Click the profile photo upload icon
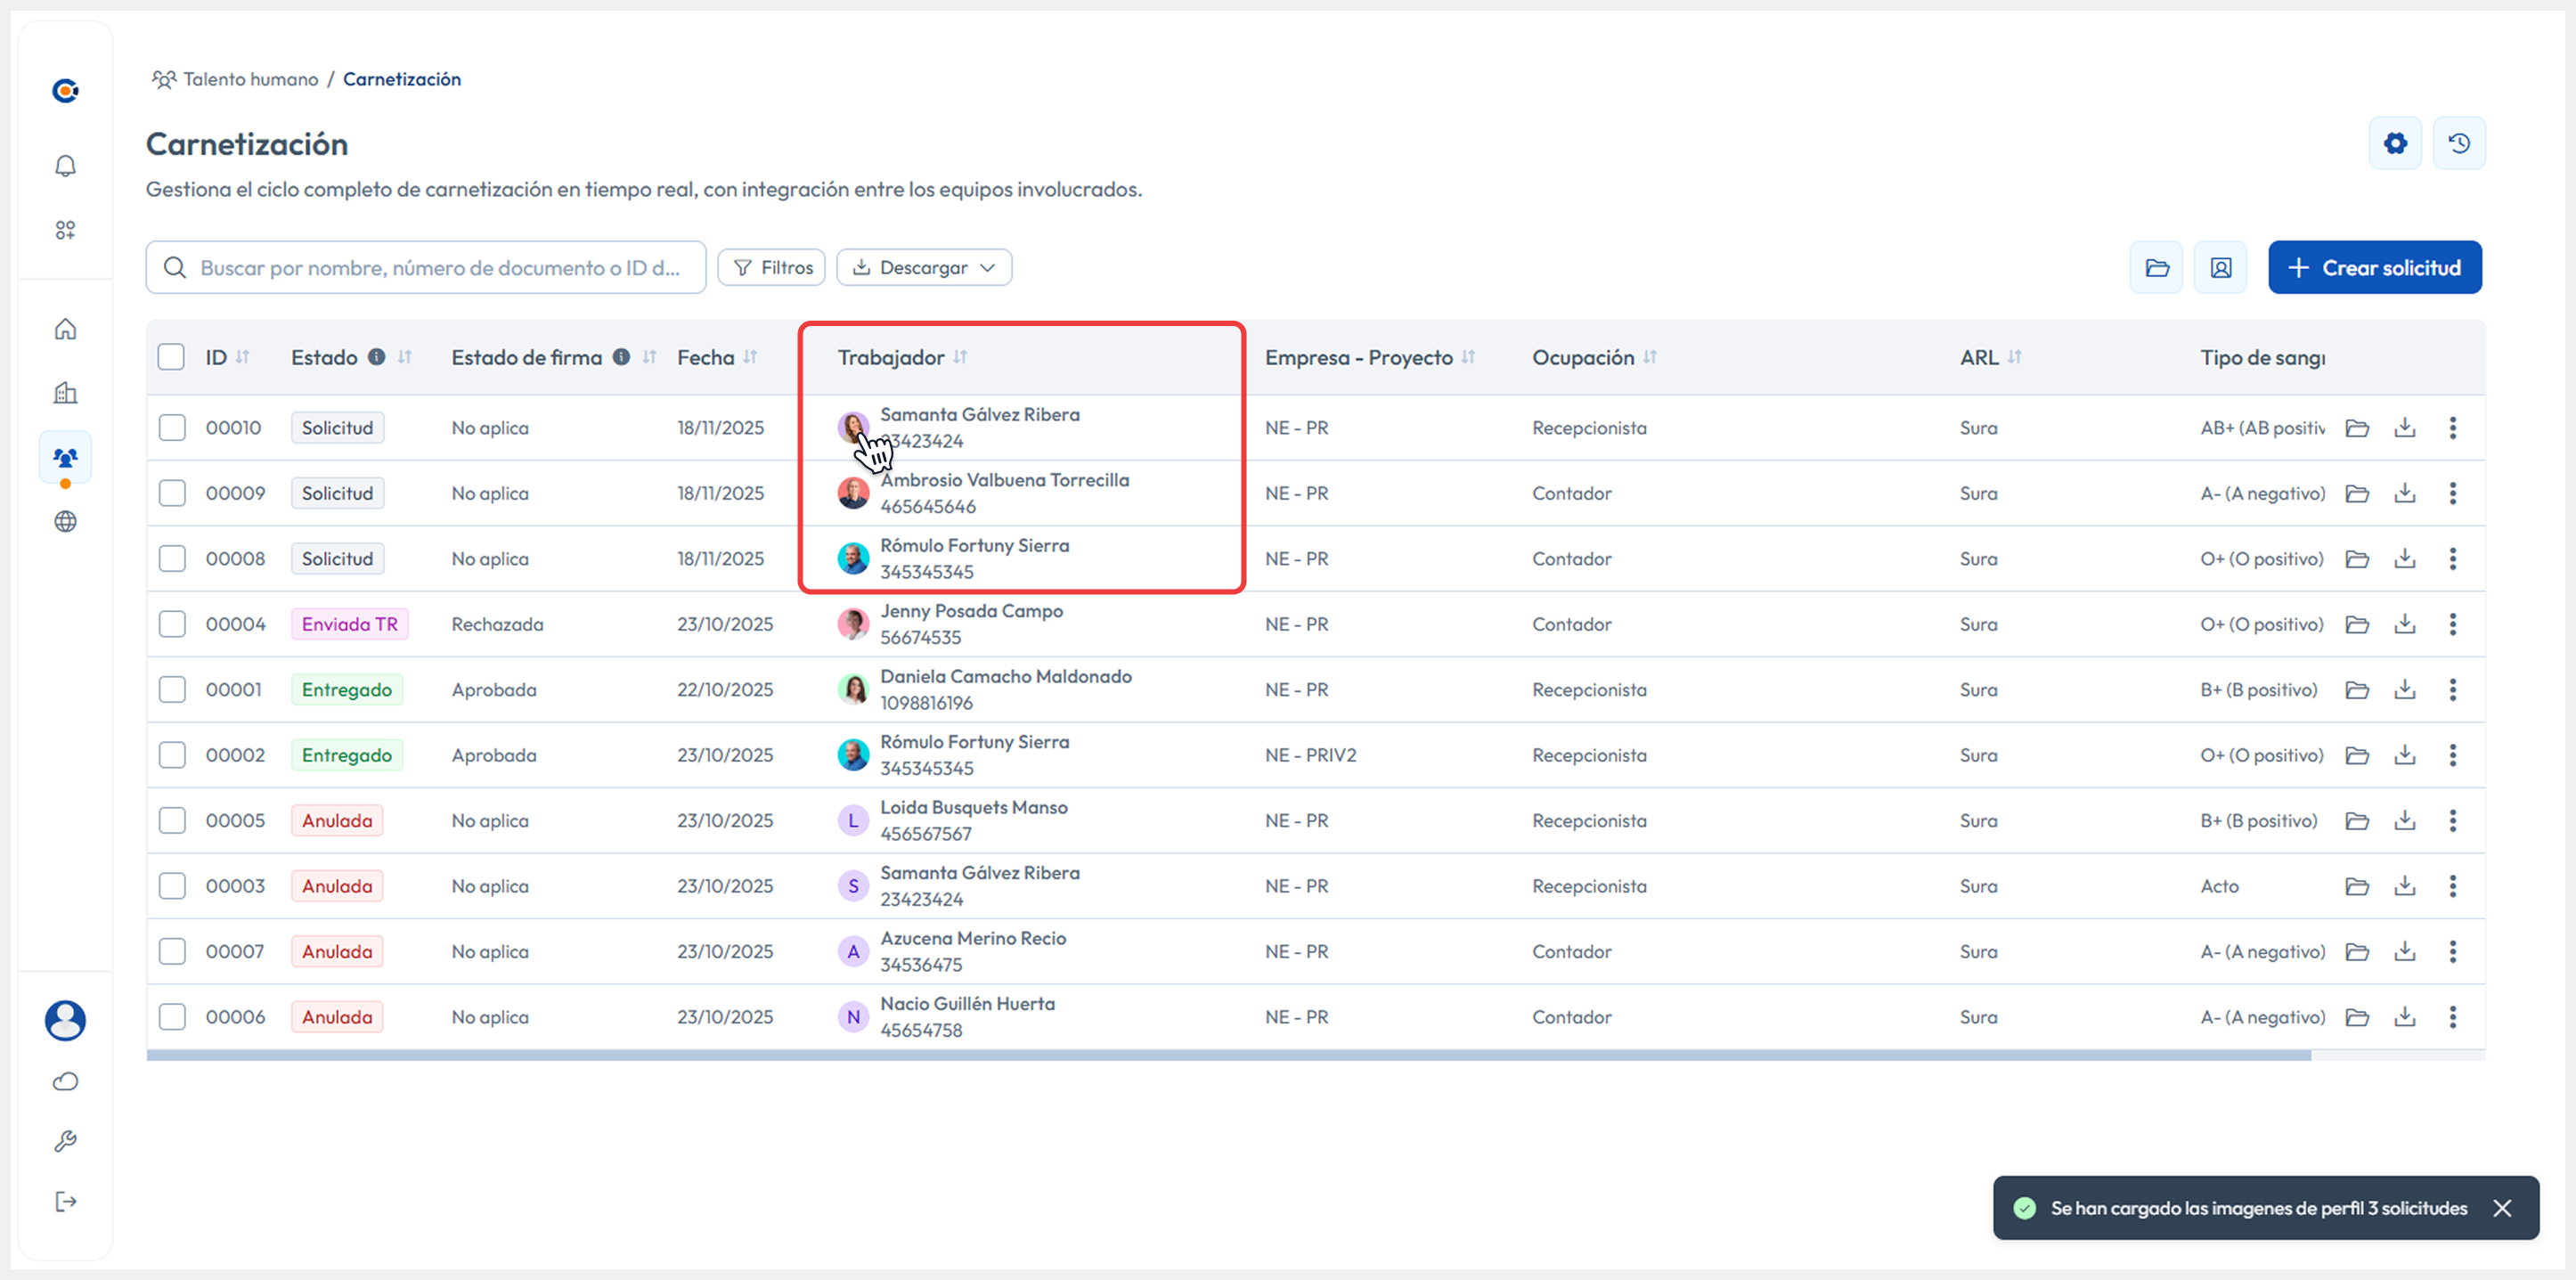2576x1280 pixels. (2220, 268)
